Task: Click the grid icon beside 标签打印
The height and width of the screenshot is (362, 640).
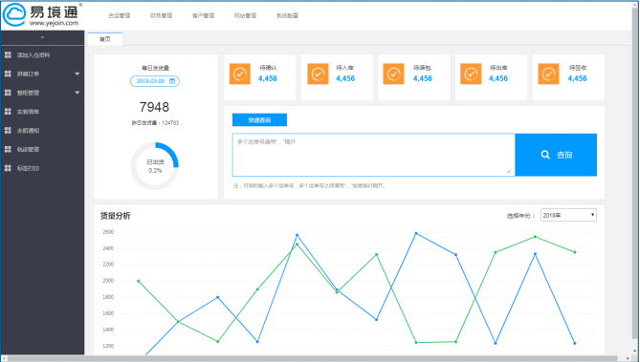Action: pyautogui.click(x=8, y=168)
